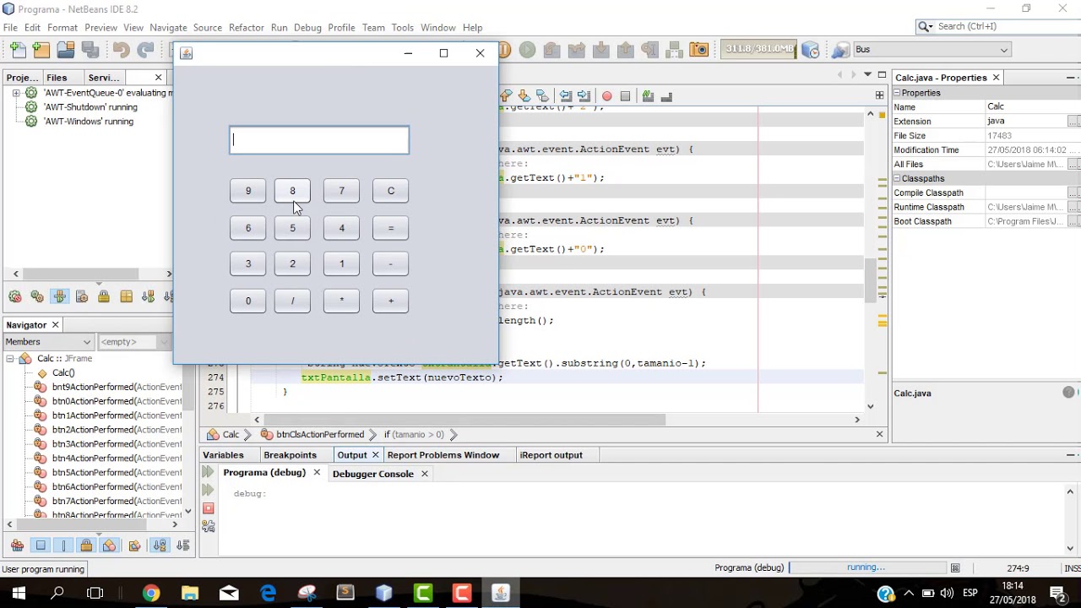Click the Save All toolbar icon
The height and width of the screenshot is (608, 1081).
tap(90, 50)
